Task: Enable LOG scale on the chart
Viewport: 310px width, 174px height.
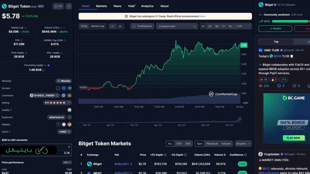Action: tap(239, 26)
